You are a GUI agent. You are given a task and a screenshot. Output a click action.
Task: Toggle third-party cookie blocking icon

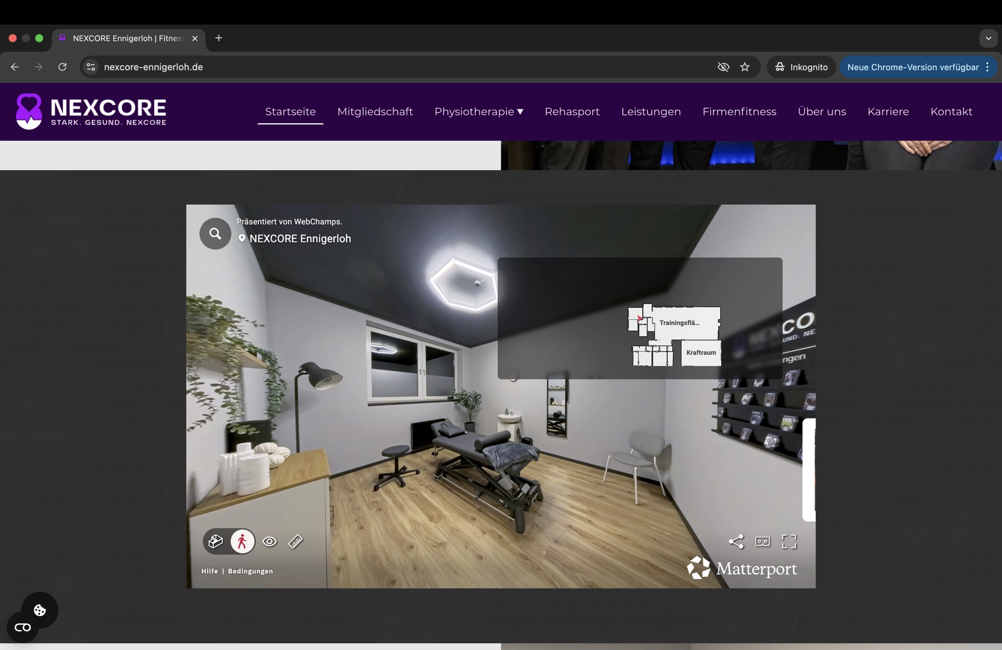point(723,67)
